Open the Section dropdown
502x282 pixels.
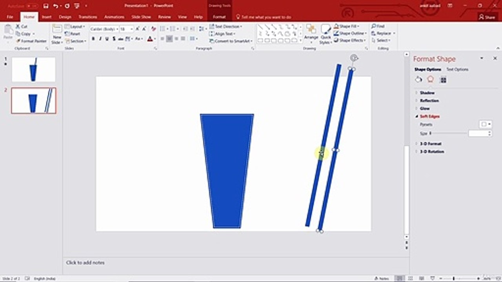click(76, 41)
